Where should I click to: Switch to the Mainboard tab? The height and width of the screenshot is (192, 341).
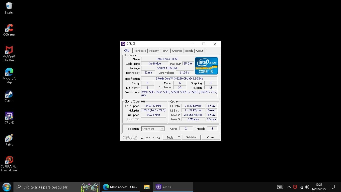140,51
